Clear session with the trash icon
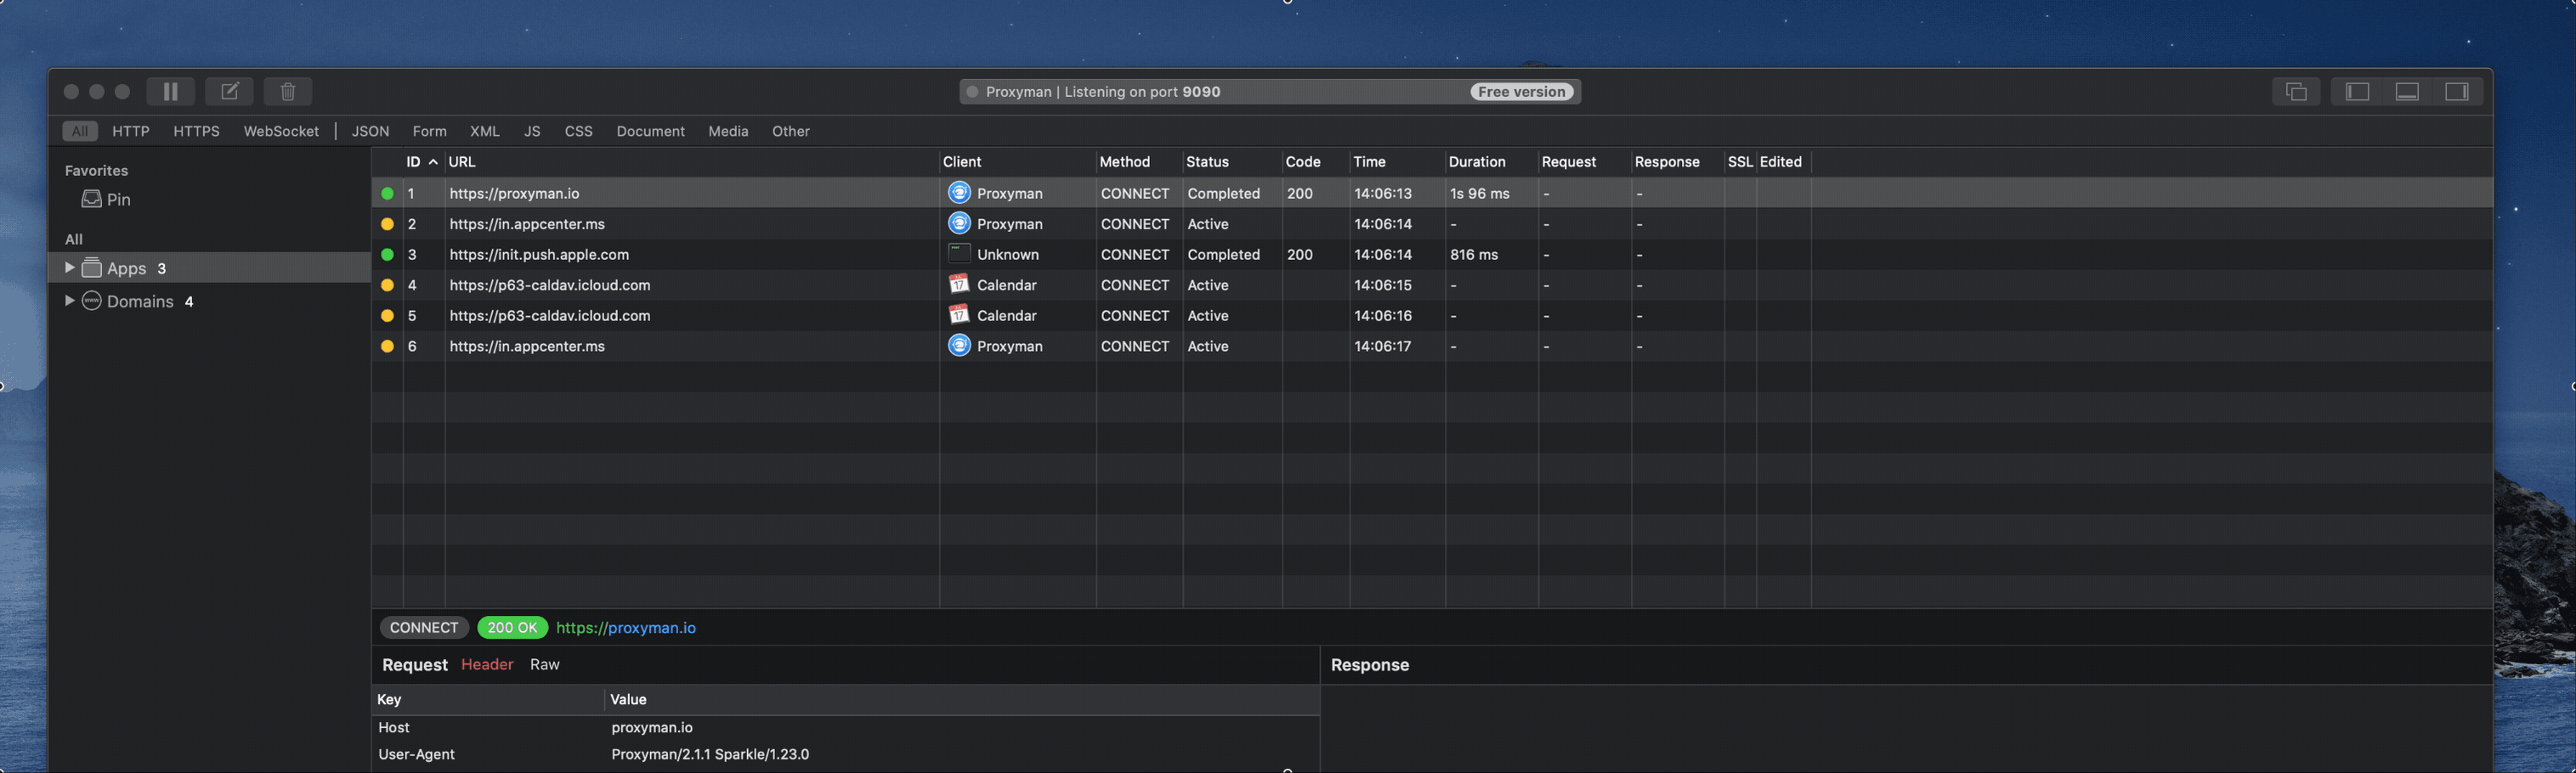 point(288,91)
